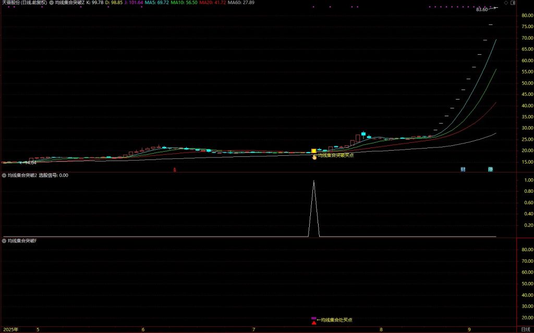Expand the 均线集合突破2 sub-indicator dropdown

(x=4, y=176)
